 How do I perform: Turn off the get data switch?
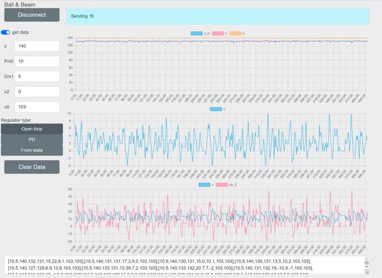coord(6,33)
